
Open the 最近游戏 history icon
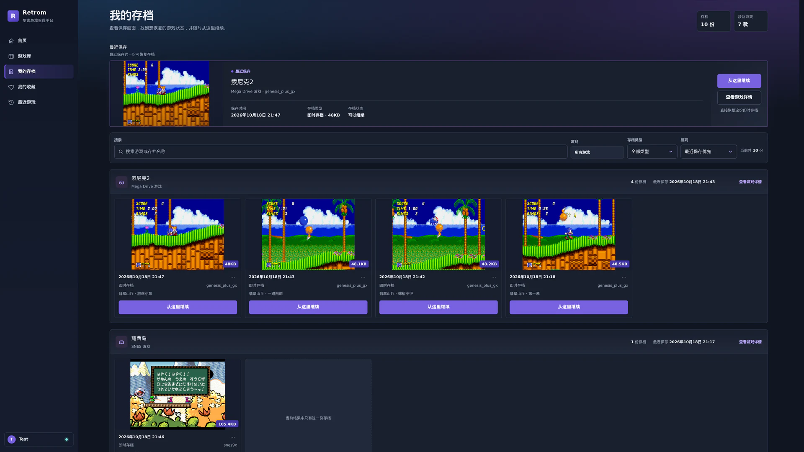pos(11,102)
